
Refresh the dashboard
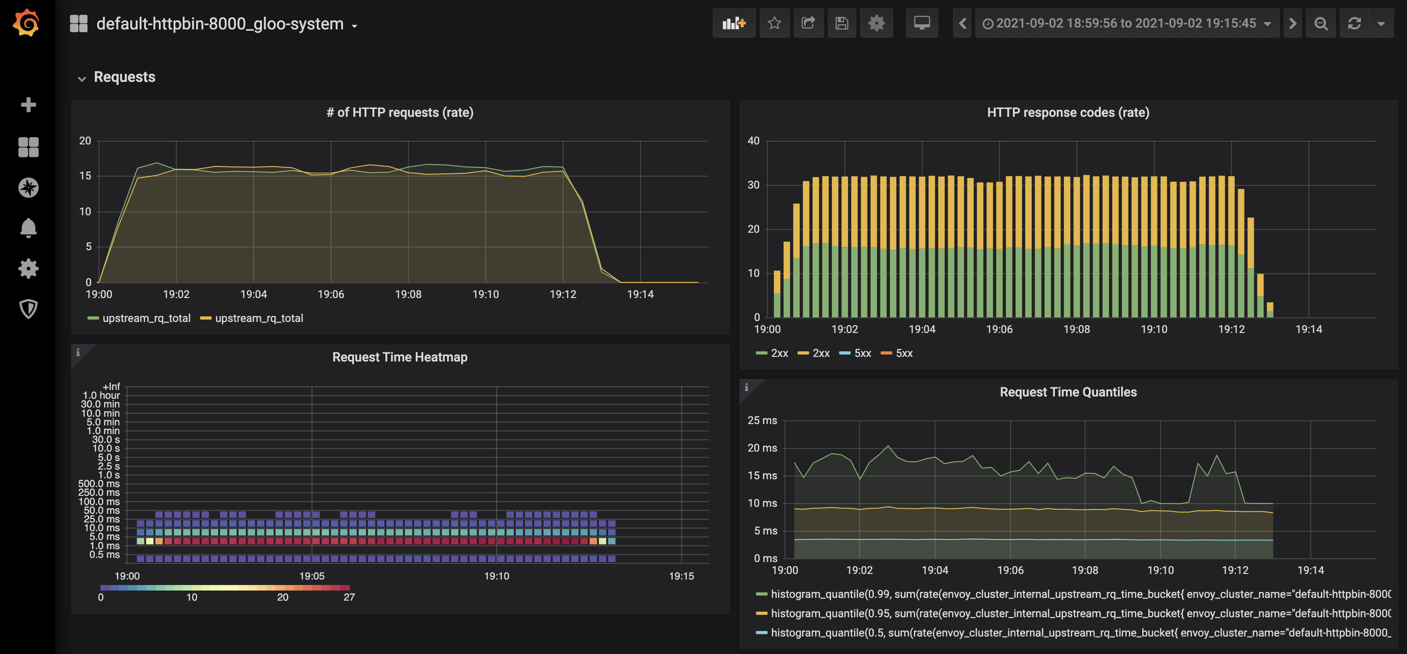pos(1354,23)
